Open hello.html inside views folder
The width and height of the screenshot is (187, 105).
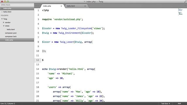[x=11, y=29]
